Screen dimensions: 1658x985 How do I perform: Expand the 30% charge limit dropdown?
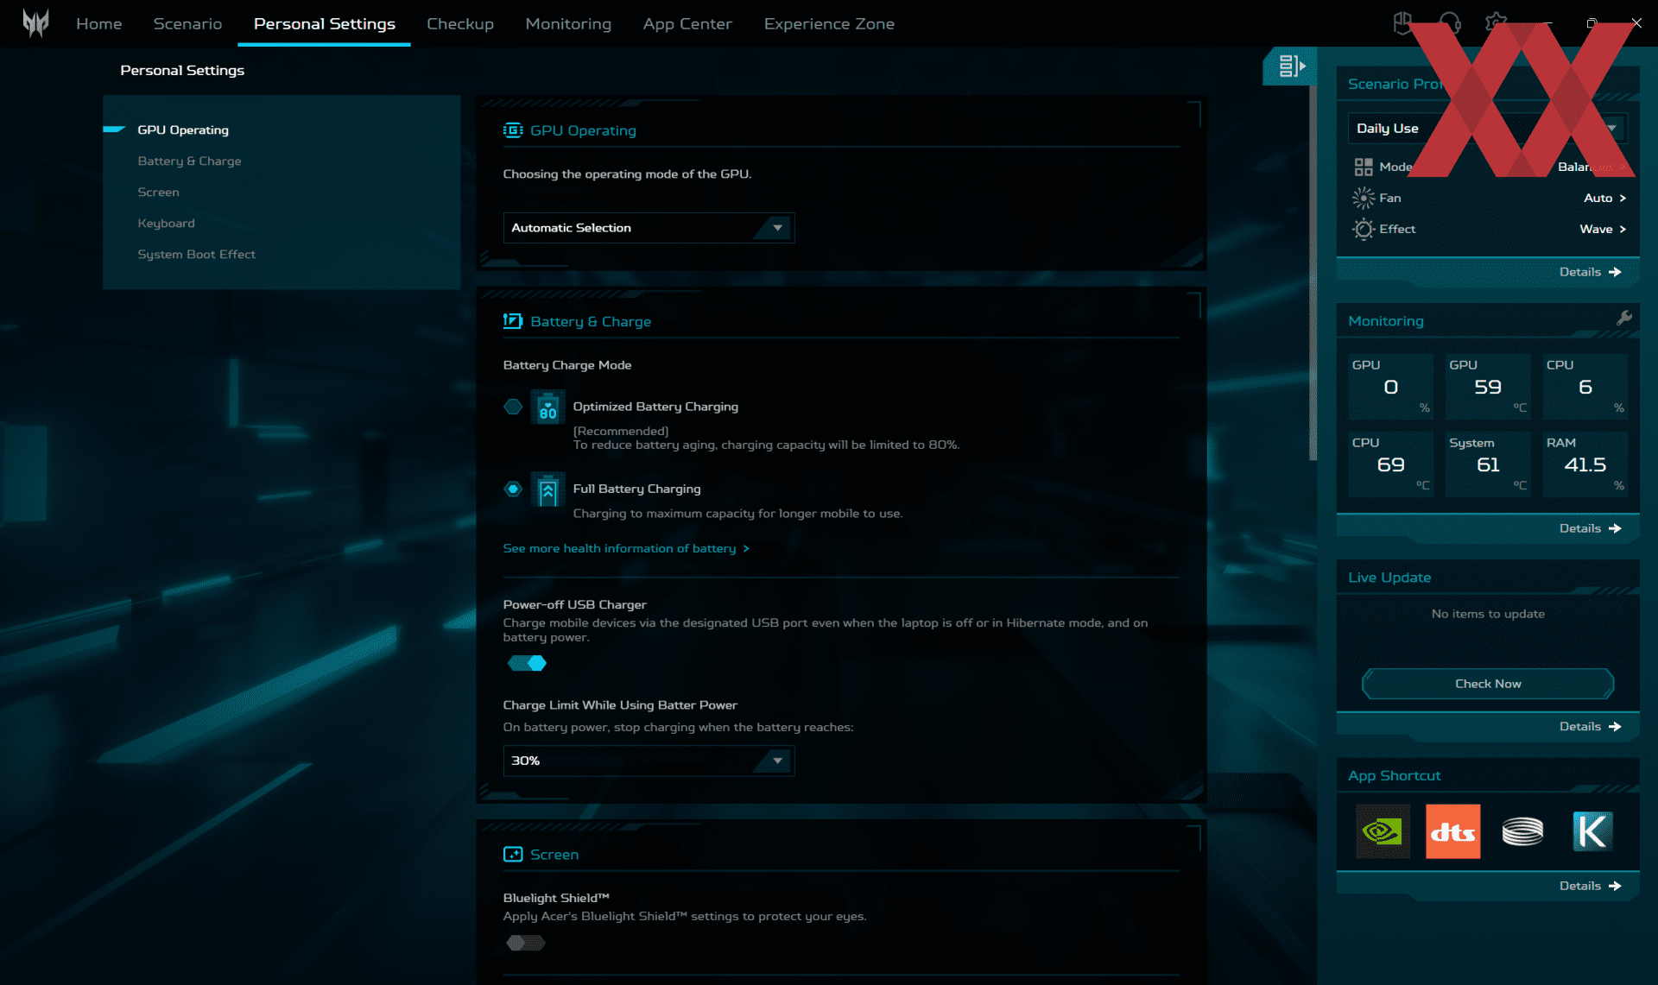tap(649, 761)
